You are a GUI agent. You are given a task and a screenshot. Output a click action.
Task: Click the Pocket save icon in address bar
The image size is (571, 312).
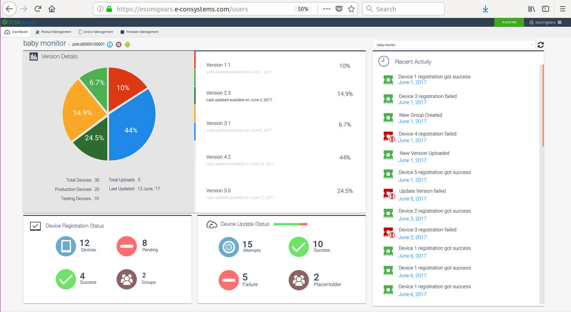(x=339, y=9)
